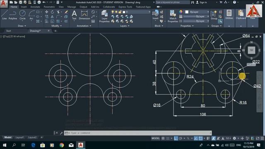Expand the Annotation panel
The image size is (265, 149).
(84, 26)
